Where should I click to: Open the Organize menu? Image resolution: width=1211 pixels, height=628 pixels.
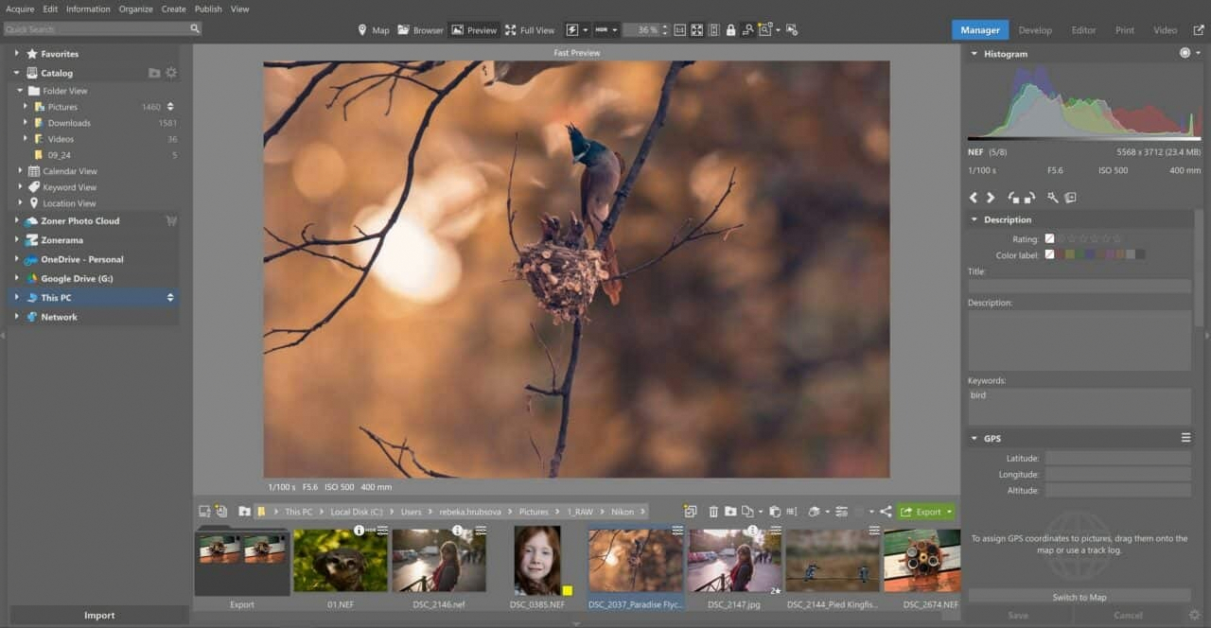point(135,9)
